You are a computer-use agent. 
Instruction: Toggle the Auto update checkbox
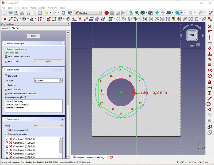(6, 61)
